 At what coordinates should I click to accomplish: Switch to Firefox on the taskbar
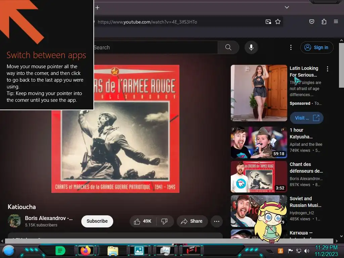tap(86, 251)
